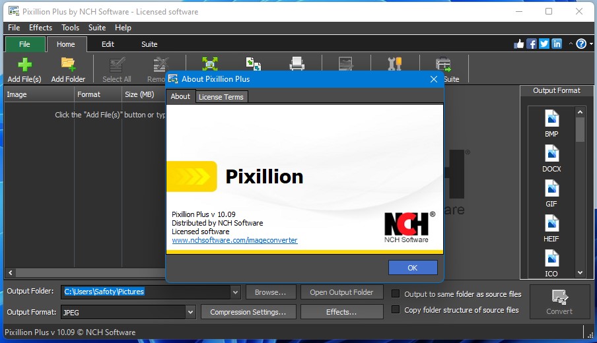Click the Convert icon button
597x343 pixels.
[x=559, y=302]
